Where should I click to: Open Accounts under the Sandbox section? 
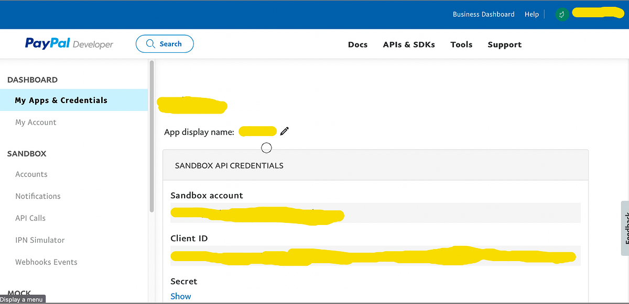pyautogui.click(x=31, y=174)
